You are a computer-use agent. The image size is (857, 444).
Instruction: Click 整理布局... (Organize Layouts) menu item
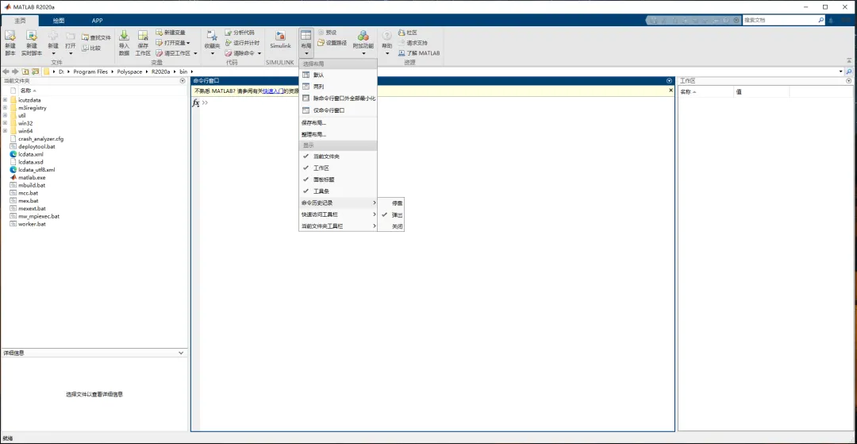point(338,134)
